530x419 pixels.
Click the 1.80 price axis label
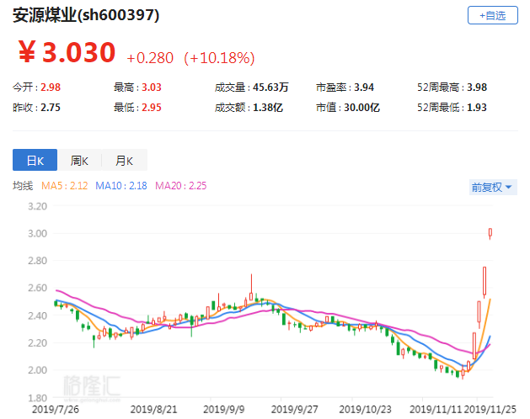pyautogui.click(x=38, y=398)
